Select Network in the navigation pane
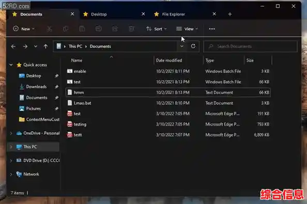 click(31, 174)
